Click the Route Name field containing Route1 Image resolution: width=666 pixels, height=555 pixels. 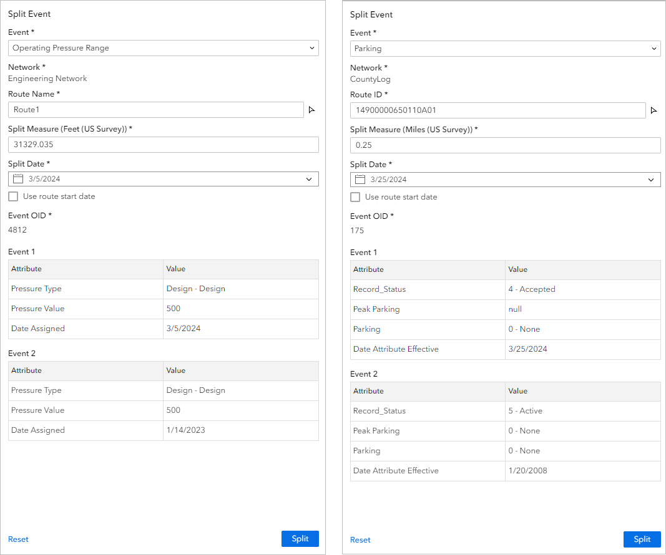(x=155, y=110)
